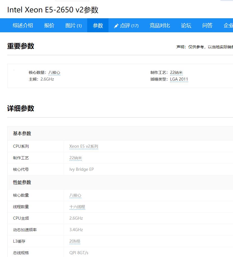Screen dimensions: 233x257
Task: Click the 企业 navigation item
Action: (x=228, y=25)
